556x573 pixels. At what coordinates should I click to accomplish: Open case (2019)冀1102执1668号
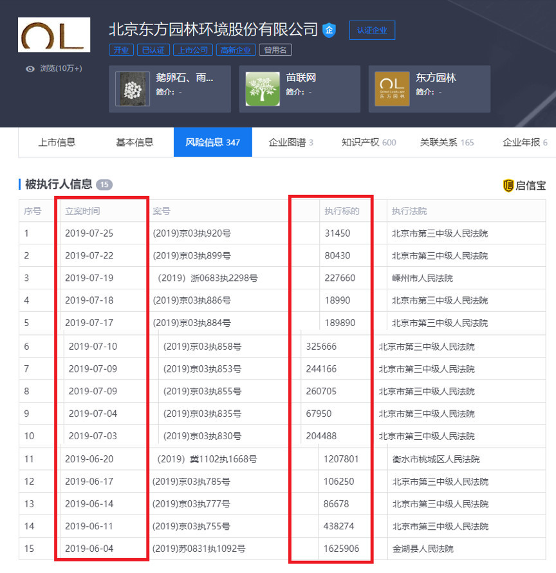tap(207, 459)
